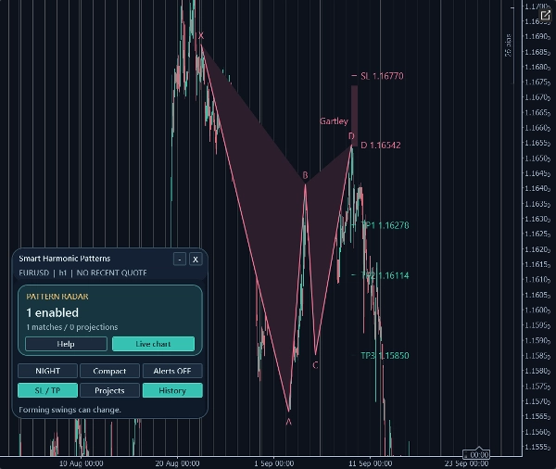Toggle NIGHT theme mode

coord(47,371)
